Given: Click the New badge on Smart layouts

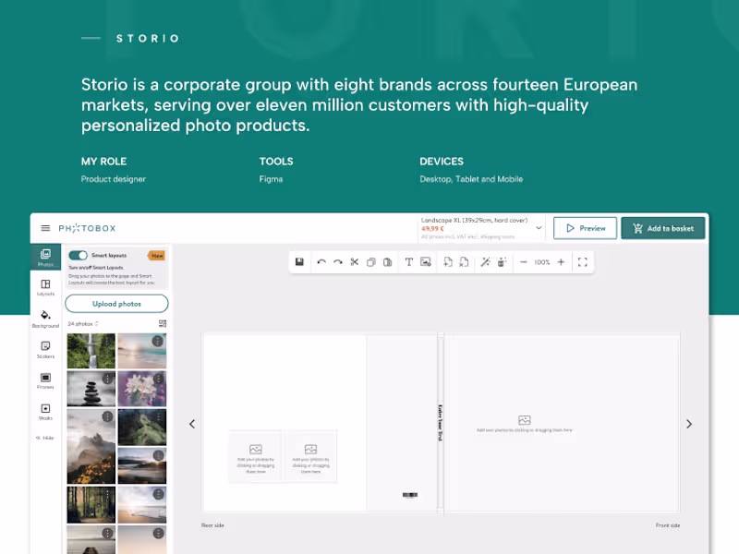Looking at the screenshot, I should point(157,256).
